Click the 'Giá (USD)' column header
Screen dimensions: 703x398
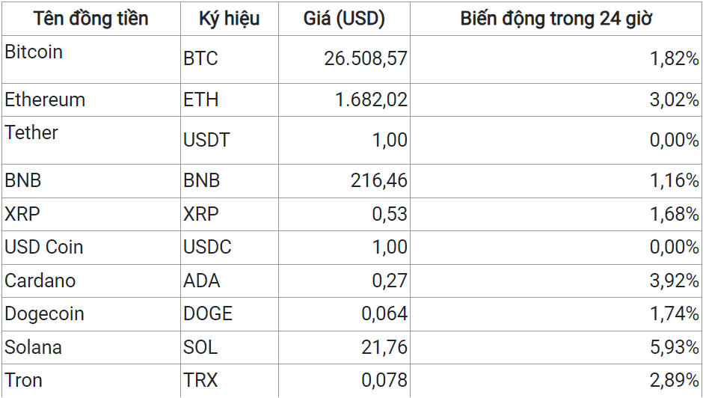tap(344, 19)
